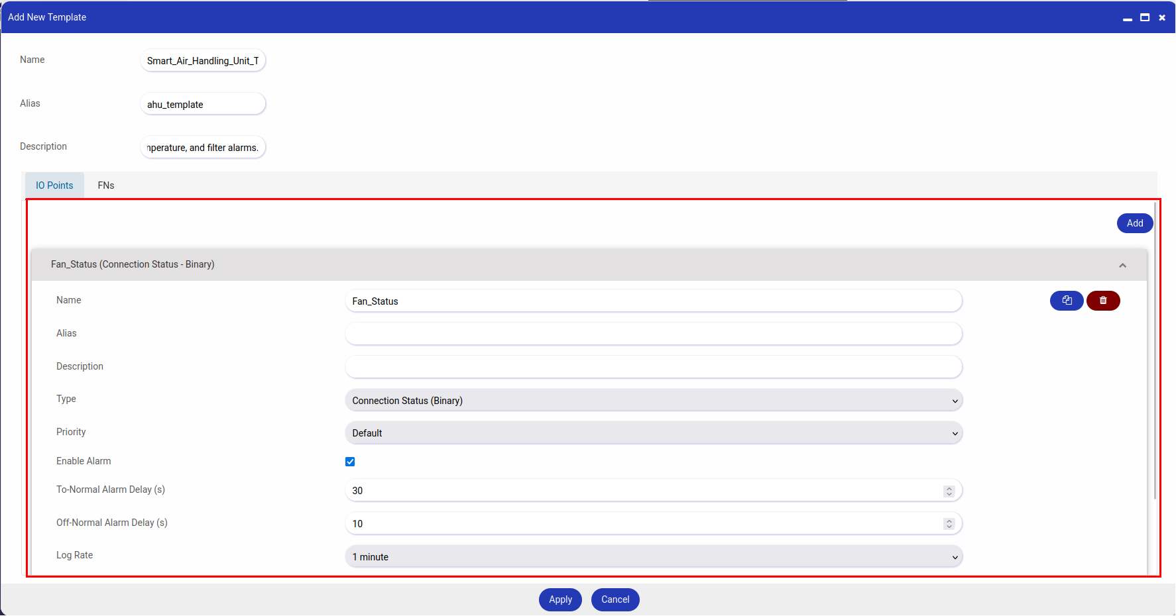Screen dimensions: 1176x616
Task: Open the Log Rate dropdown
Action: [x=654, y=556]
